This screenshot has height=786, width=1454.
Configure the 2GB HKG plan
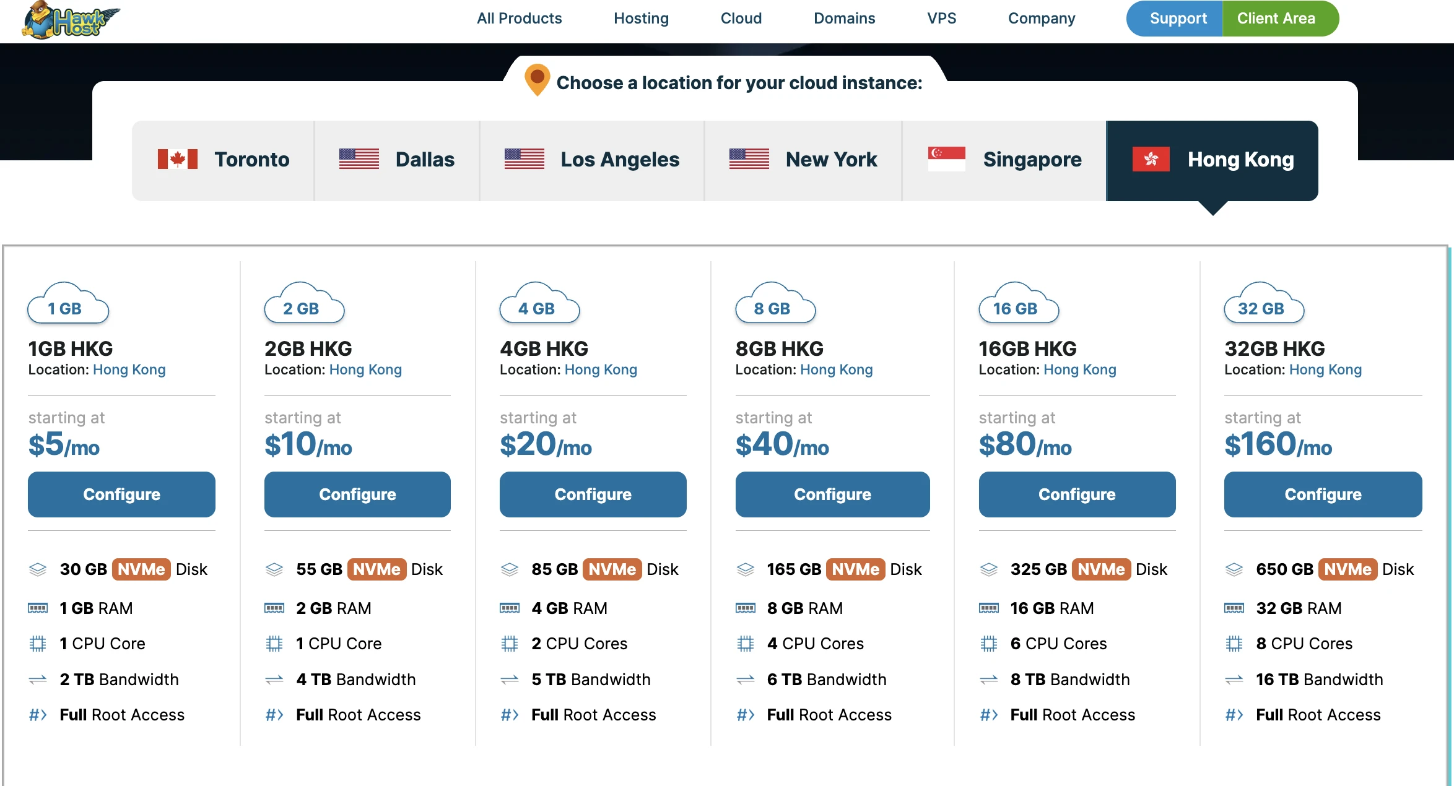point(357,494)
